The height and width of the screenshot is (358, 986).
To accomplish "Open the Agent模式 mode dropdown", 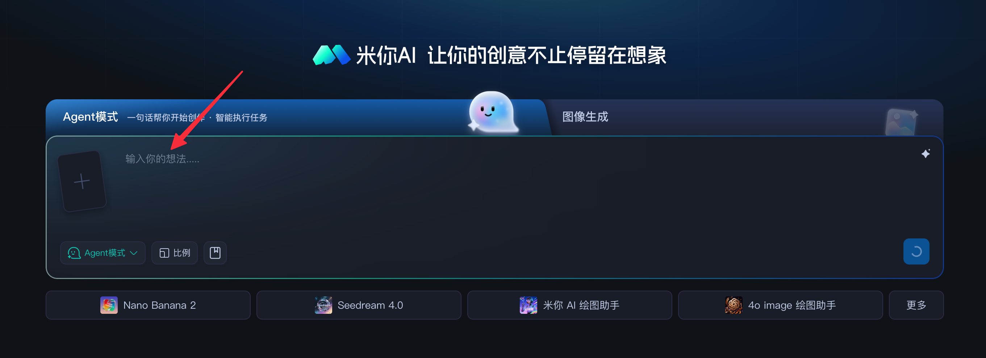I will (x=103, y=253).
